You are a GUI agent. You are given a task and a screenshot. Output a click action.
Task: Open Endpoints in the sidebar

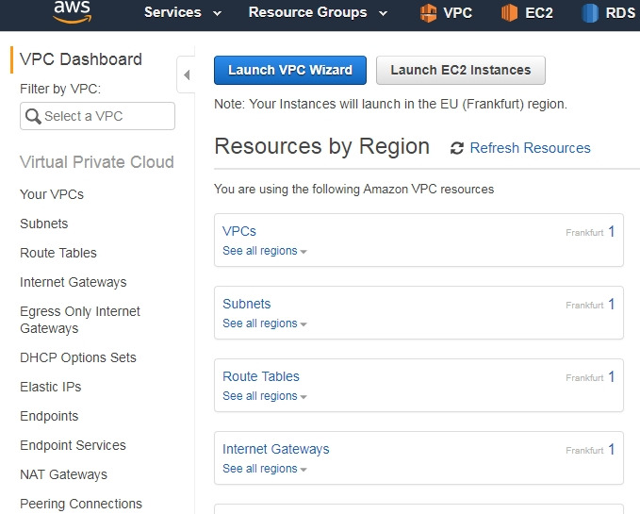click(49, 416)
